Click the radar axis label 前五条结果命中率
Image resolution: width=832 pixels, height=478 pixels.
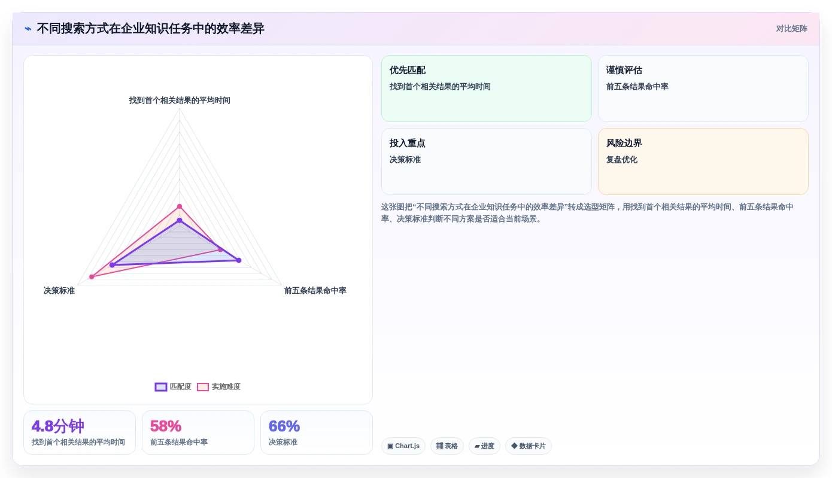tap(315, 291)
